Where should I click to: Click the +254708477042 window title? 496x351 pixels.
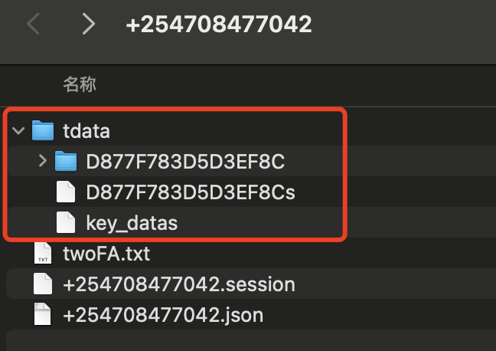tap(218, 25)
